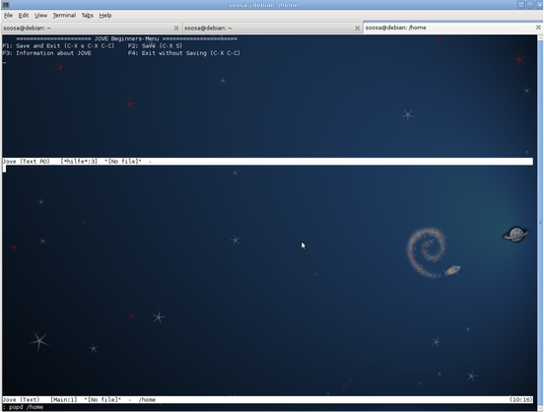Close the first terminal tab

[176, 29]
